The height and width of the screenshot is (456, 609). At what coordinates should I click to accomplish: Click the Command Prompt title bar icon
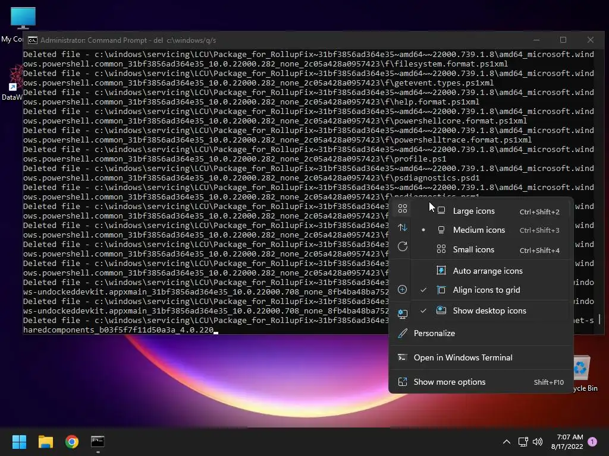tap(33, 40)
